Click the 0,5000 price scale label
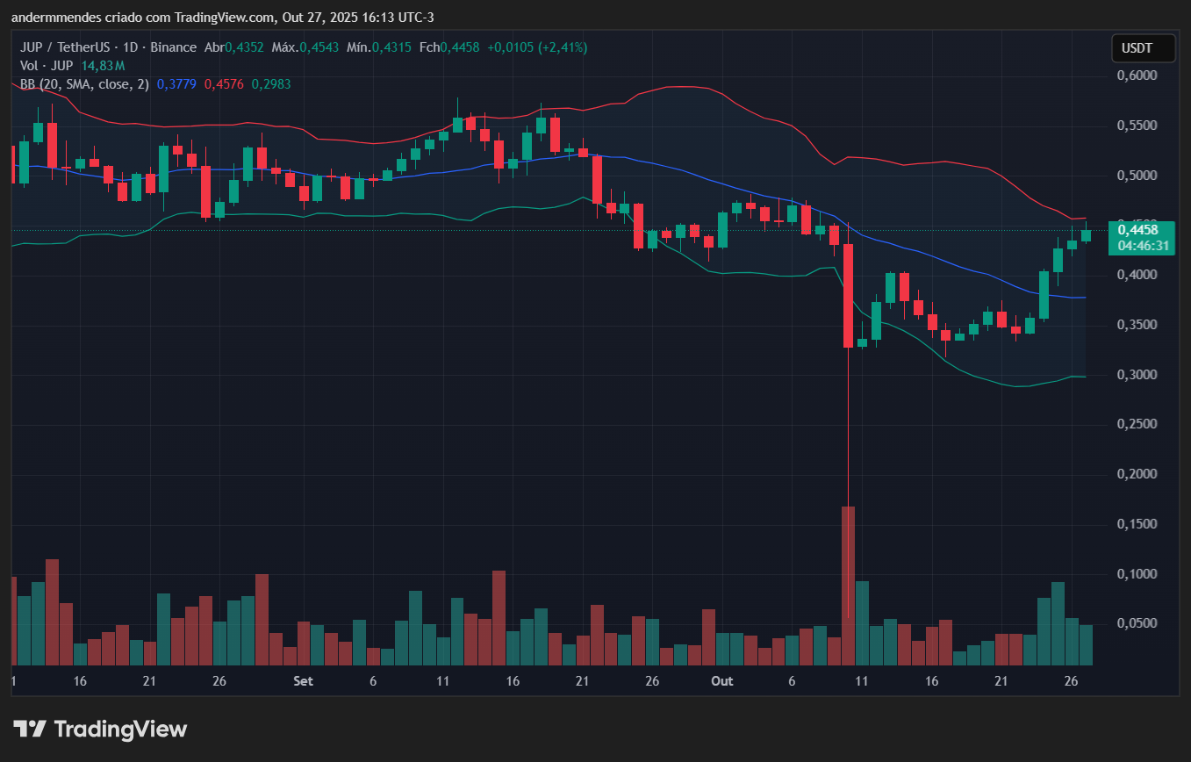 point(1138,175)
